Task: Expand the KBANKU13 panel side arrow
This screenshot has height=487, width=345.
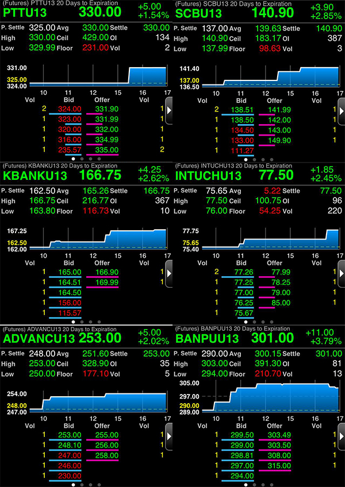Action: click(x=168, y=273)
